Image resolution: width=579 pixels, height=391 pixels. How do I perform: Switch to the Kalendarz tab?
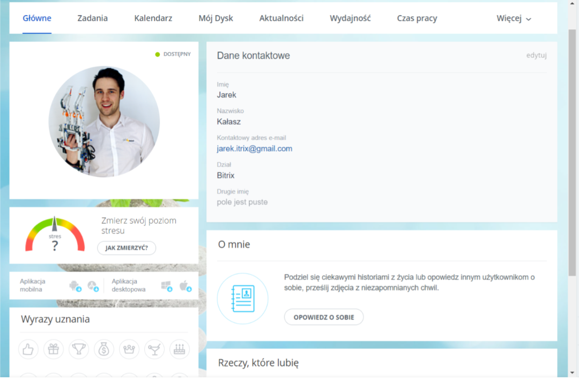click(x=153, y=18)
